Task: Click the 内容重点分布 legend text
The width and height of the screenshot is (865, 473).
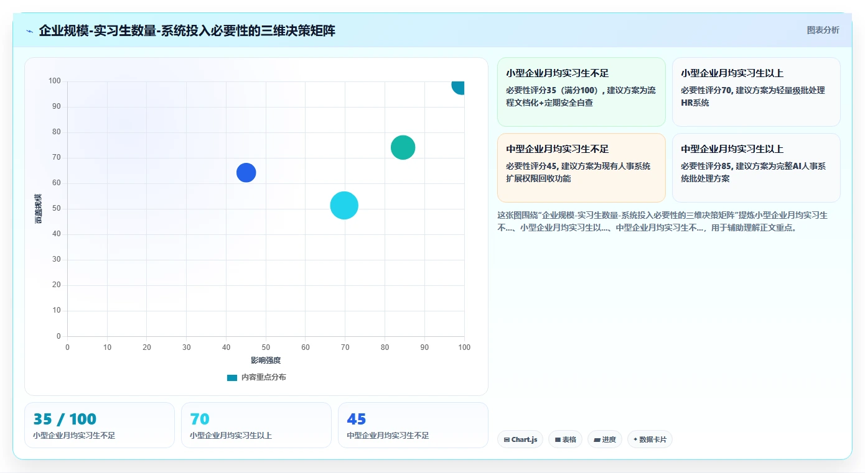Action: (x=264, y=377)
